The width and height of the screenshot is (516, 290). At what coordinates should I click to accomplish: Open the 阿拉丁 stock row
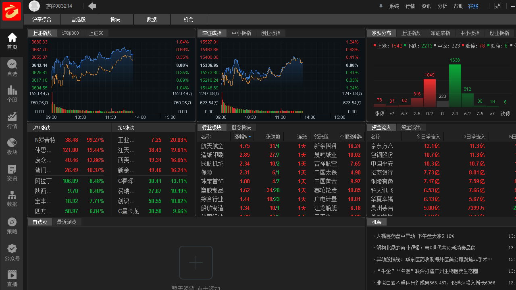[x=69, y=181]
